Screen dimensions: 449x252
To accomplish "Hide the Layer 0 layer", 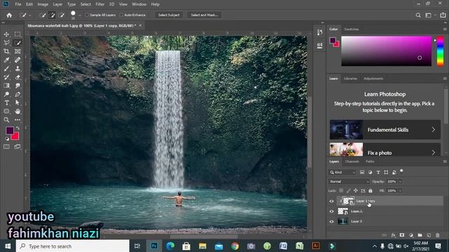I will pos(332,221).
